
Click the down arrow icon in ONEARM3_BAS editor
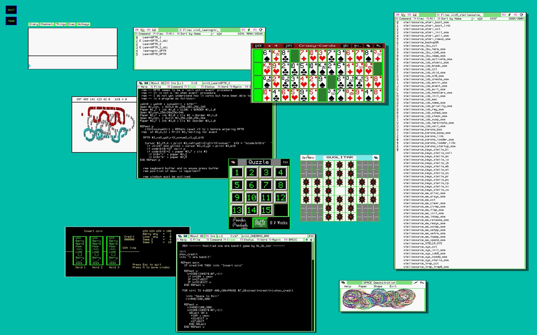pos(307,240)
